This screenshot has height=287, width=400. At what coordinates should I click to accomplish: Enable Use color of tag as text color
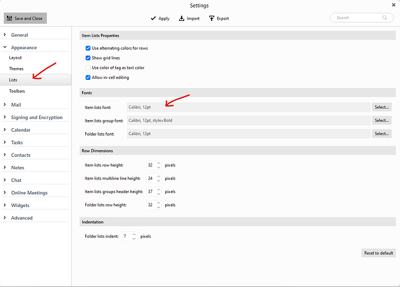tap(88, 68)
